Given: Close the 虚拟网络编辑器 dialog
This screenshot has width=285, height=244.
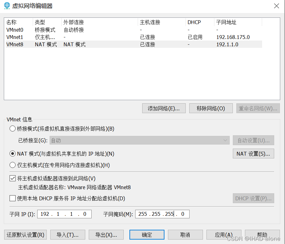Looking at the screenshot, I should 276,6.
